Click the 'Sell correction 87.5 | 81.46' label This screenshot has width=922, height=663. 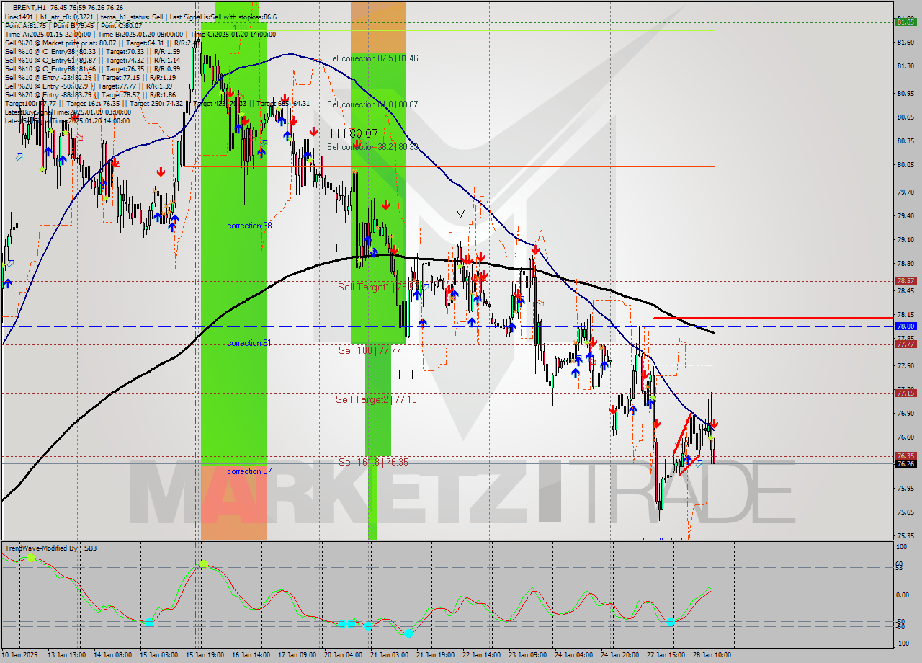click(372, 58)
